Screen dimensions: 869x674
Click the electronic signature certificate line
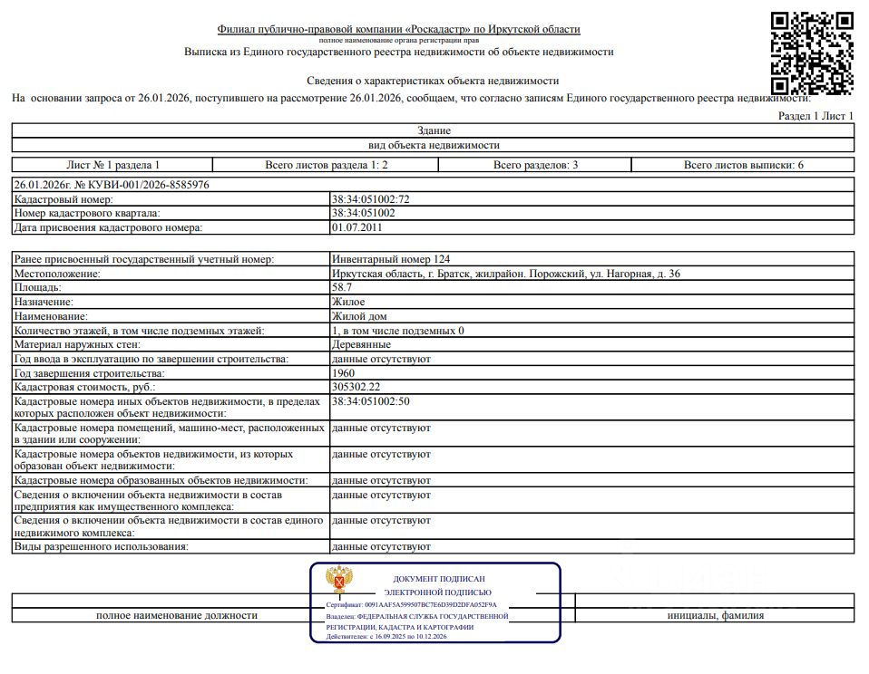(x=411, y=605)
